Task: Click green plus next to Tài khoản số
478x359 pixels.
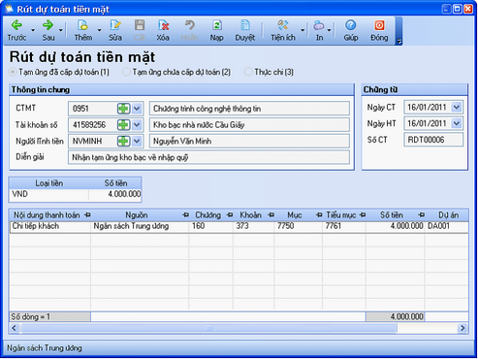Action: click(123, 125)
